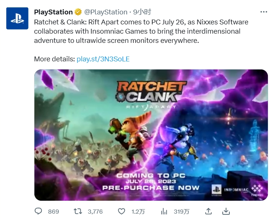276x221 pixels.
Task: Click the share upload arrow icon
Action: 208,211
